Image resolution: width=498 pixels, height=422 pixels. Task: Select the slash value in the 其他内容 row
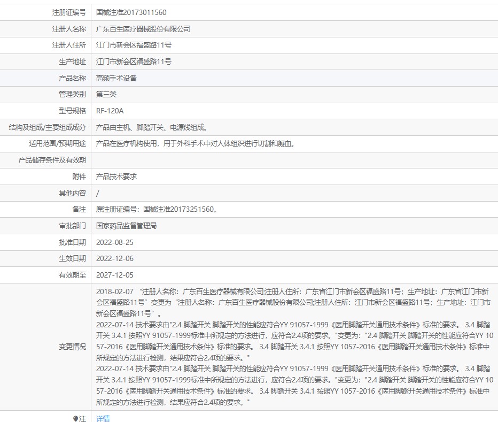point(97,194)
